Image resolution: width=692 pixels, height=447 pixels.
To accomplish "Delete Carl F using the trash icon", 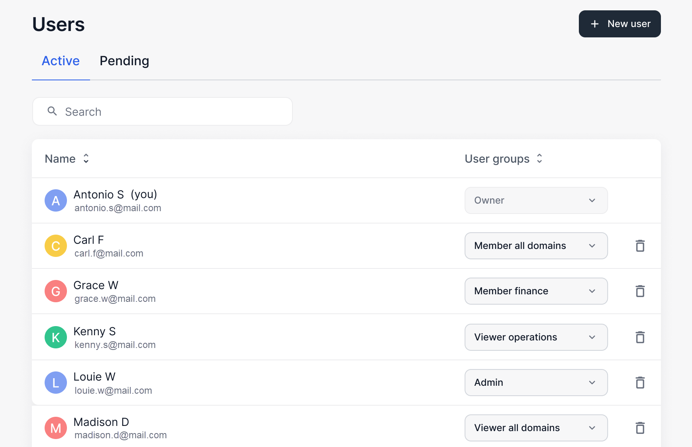I will pyautogui.click(x=640, y=246).
